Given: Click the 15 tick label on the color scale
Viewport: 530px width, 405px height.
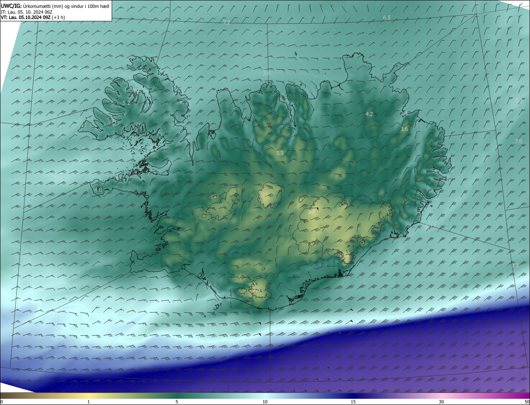Looking at the screenshot, I should click(353, 402).
